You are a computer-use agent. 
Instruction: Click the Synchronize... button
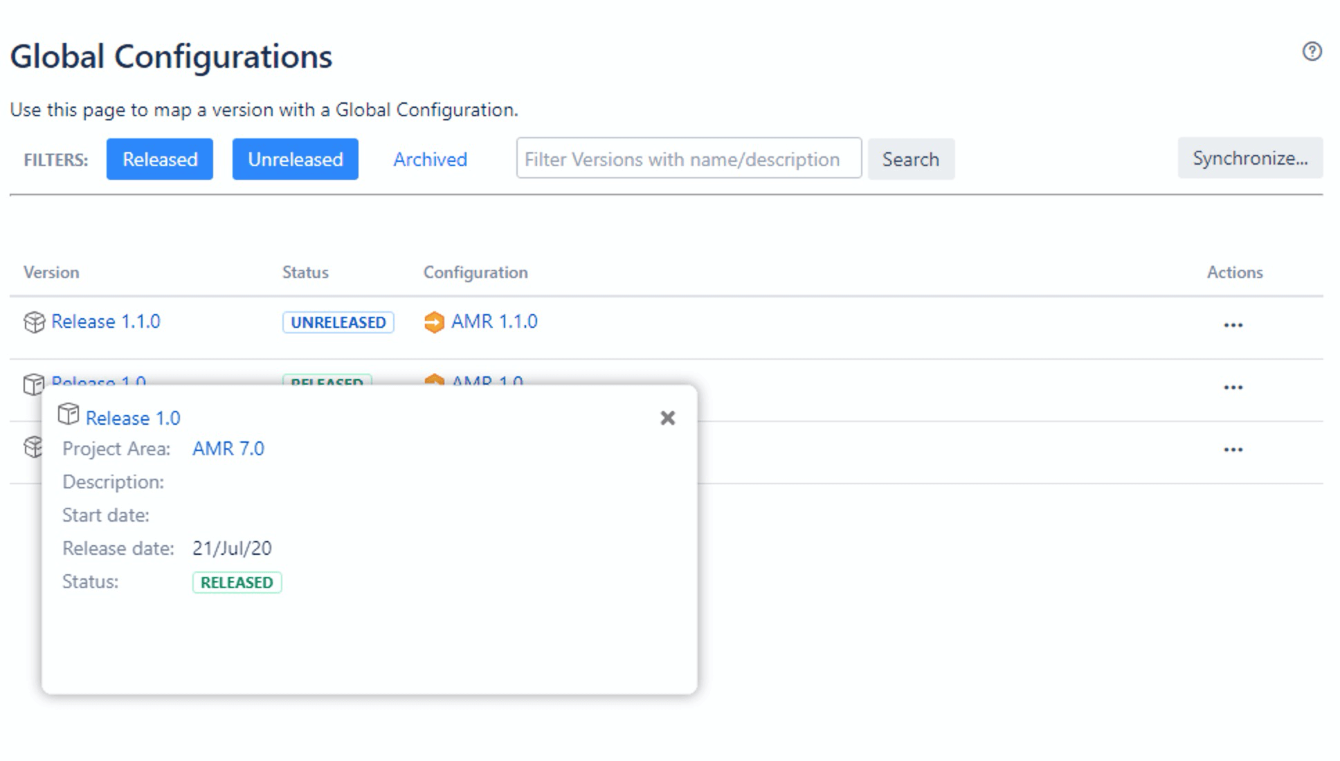[1250, 158]
